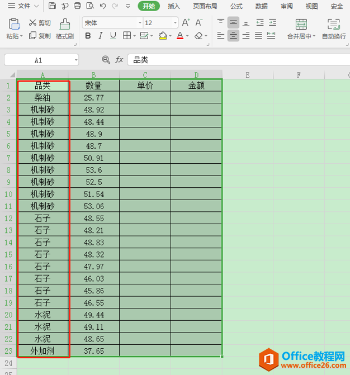Screen dimensions: 350x375
Task: Apply cell borders icon
Action: coord(127,36)
